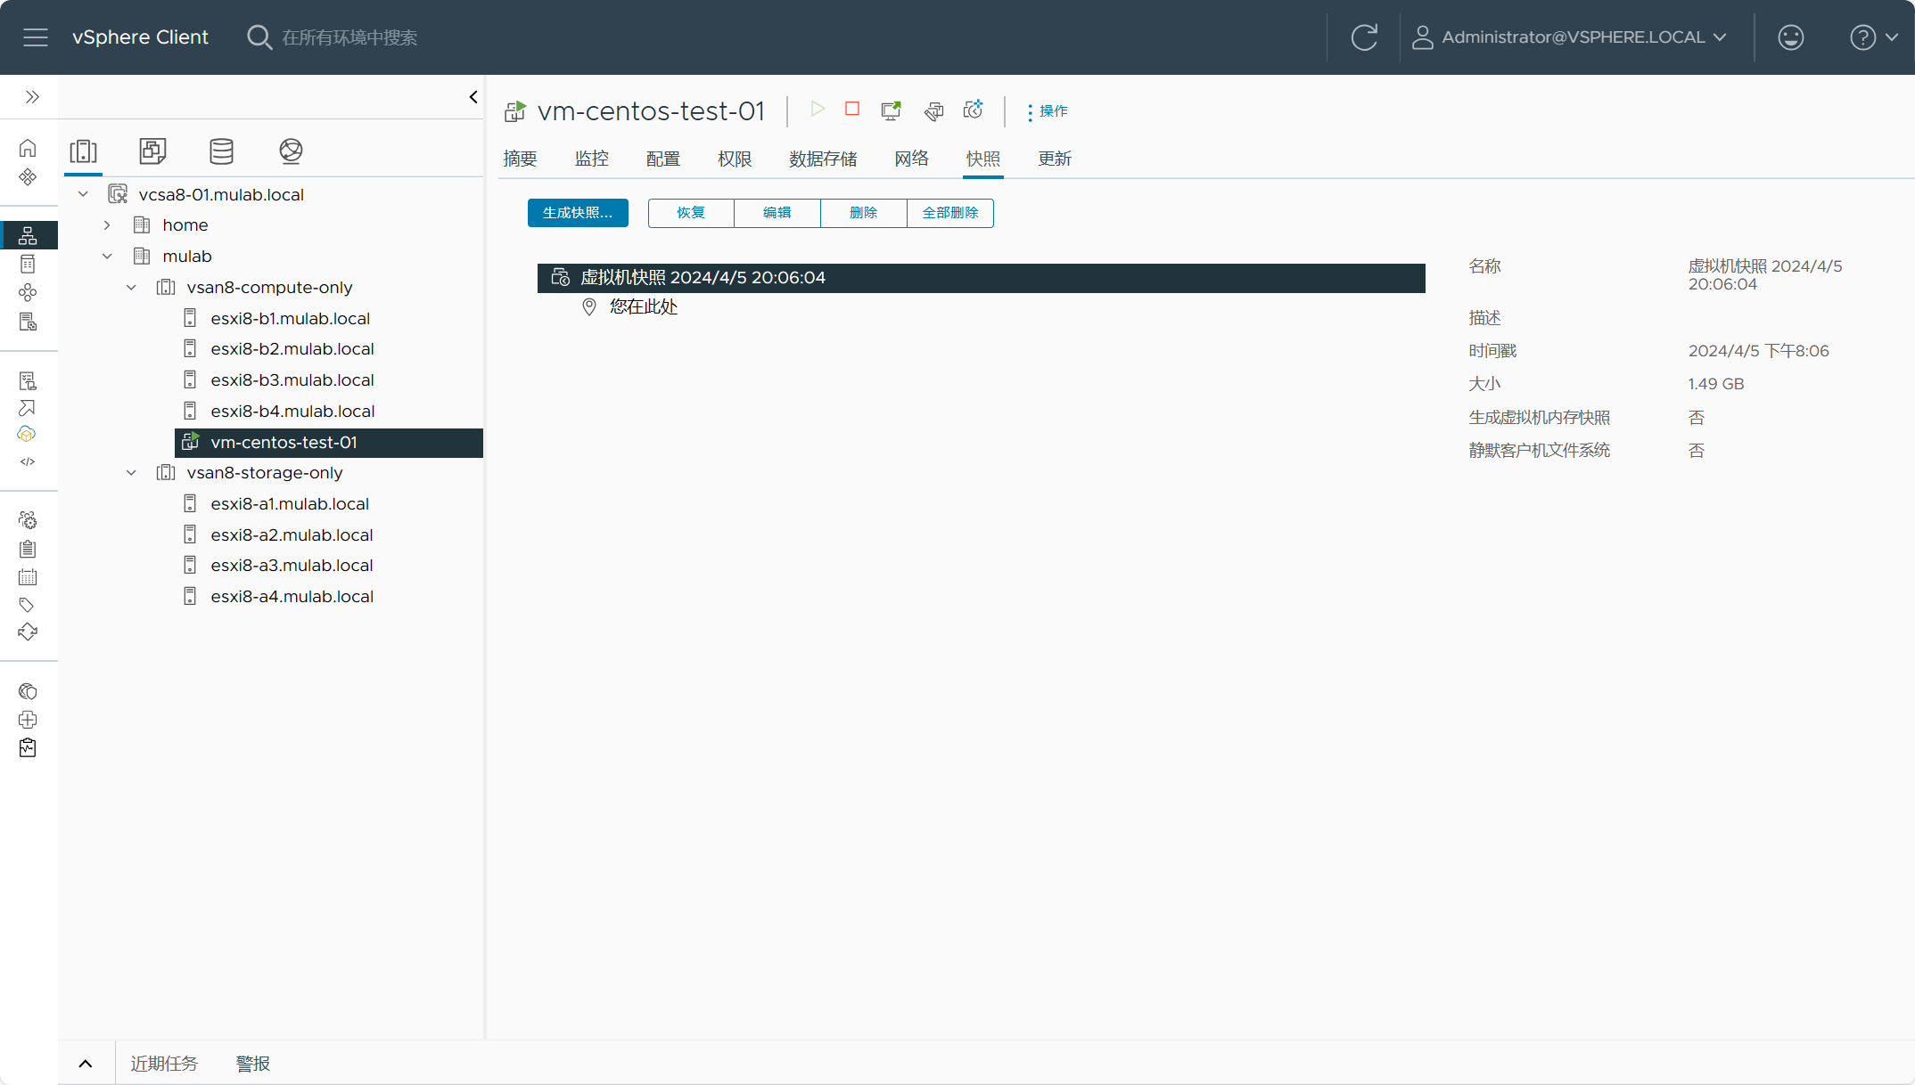Launch the VM console icon

(891, 110)
